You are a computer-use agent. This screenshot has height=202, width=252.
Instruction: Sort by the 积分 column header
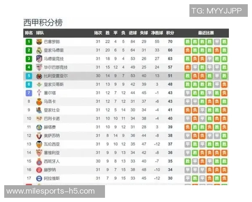point(170,33)
